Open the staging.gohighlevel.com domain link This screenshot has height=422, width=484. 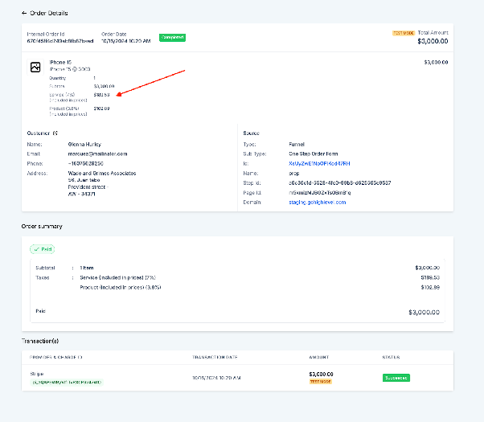point(318,203)
